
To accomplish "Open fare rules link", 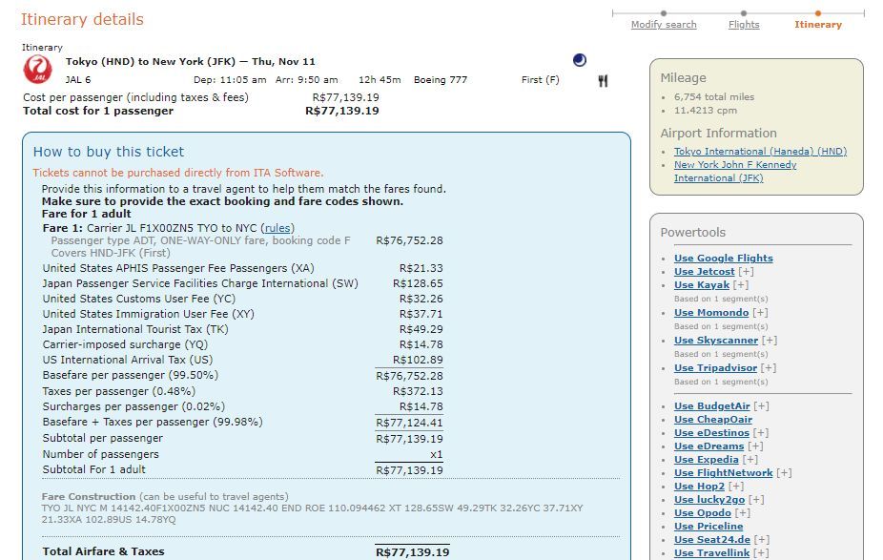I will point(277,228).
